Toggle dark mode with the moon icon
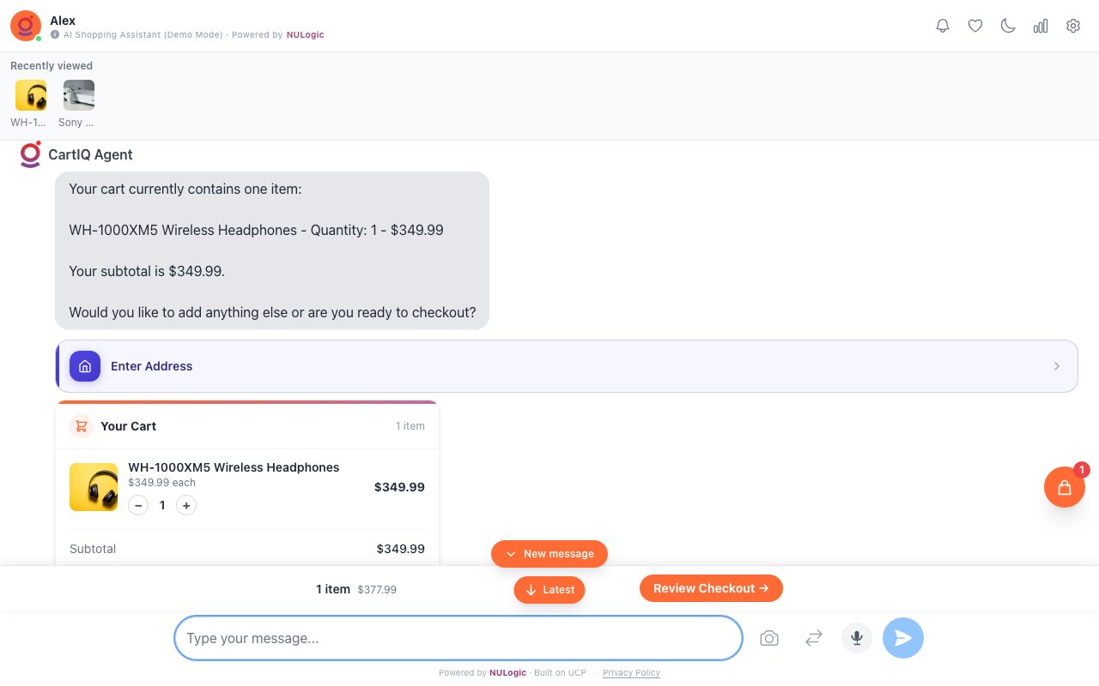The width and height of the screenshot is (1099, 686). click(1008, 26)
